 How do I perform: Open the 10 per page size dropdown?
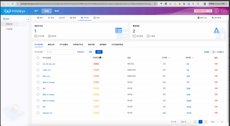pyautogui.click(x=185, y=122)
